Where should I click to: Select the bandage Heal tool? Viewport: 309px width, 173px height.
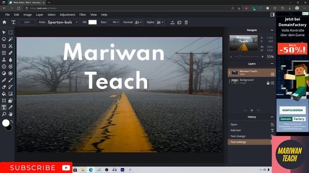point(11,53)
